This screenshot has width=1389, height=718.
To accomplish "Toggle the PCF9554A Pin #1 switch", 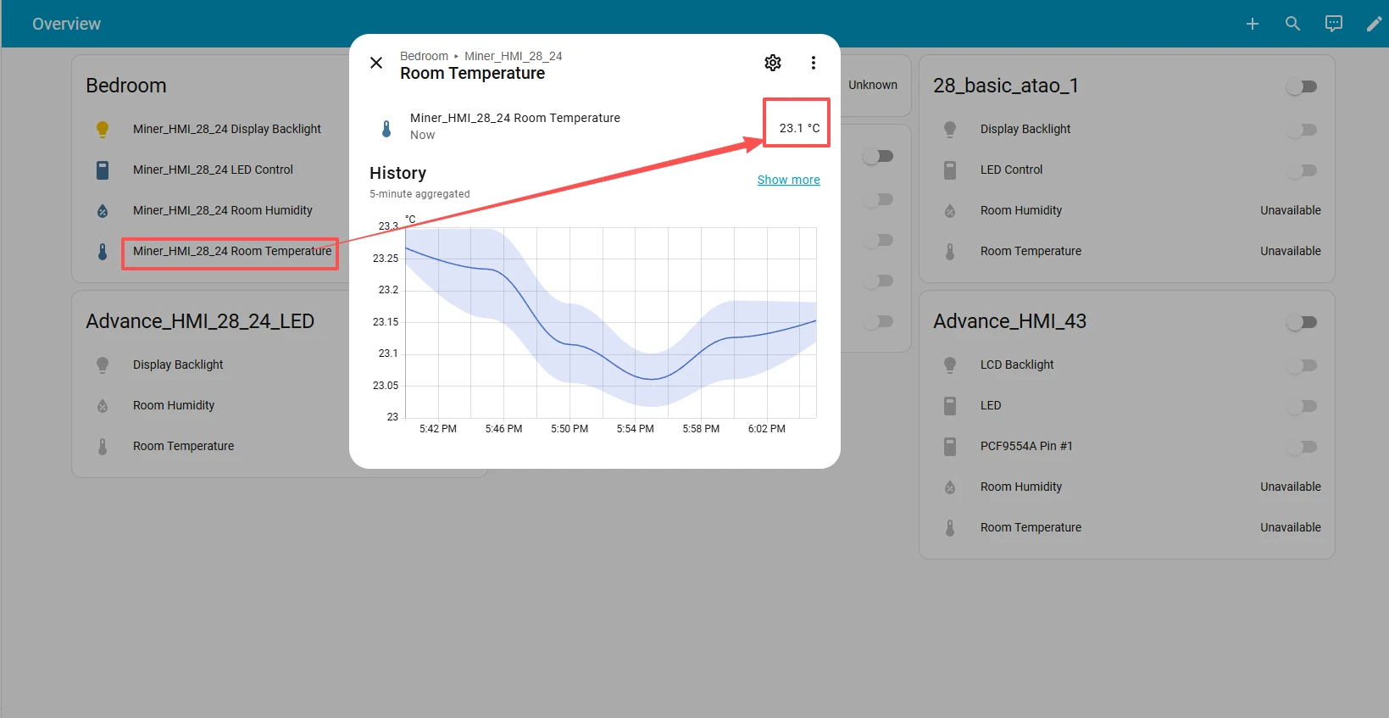I will pyautogui.click(x=1302, y=447).
